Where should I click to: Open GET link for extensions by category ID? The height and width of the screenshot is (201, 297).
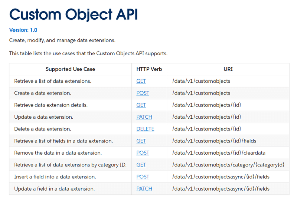(x=141, y=165)
